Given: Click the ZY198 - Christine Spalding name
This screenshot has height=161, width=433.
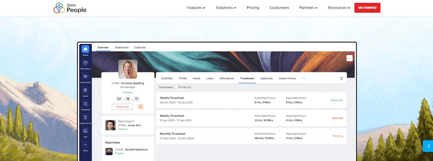Looking at the screenshot, I should tap(127, 83).
